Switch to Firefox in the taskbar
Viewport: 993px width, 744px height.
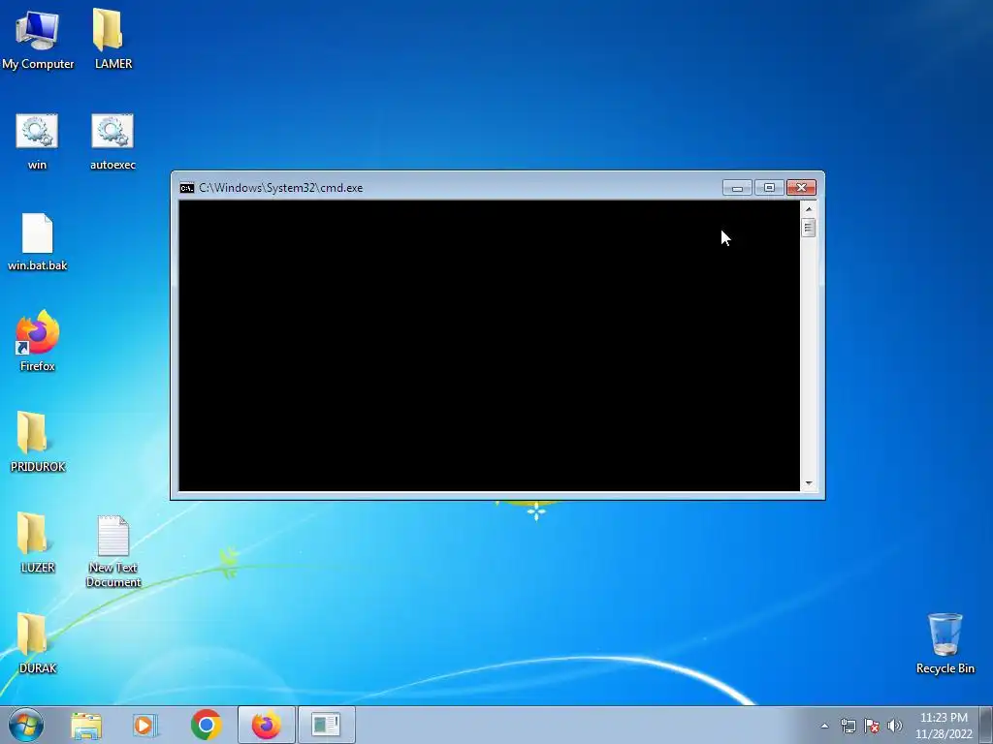(266, 725)
